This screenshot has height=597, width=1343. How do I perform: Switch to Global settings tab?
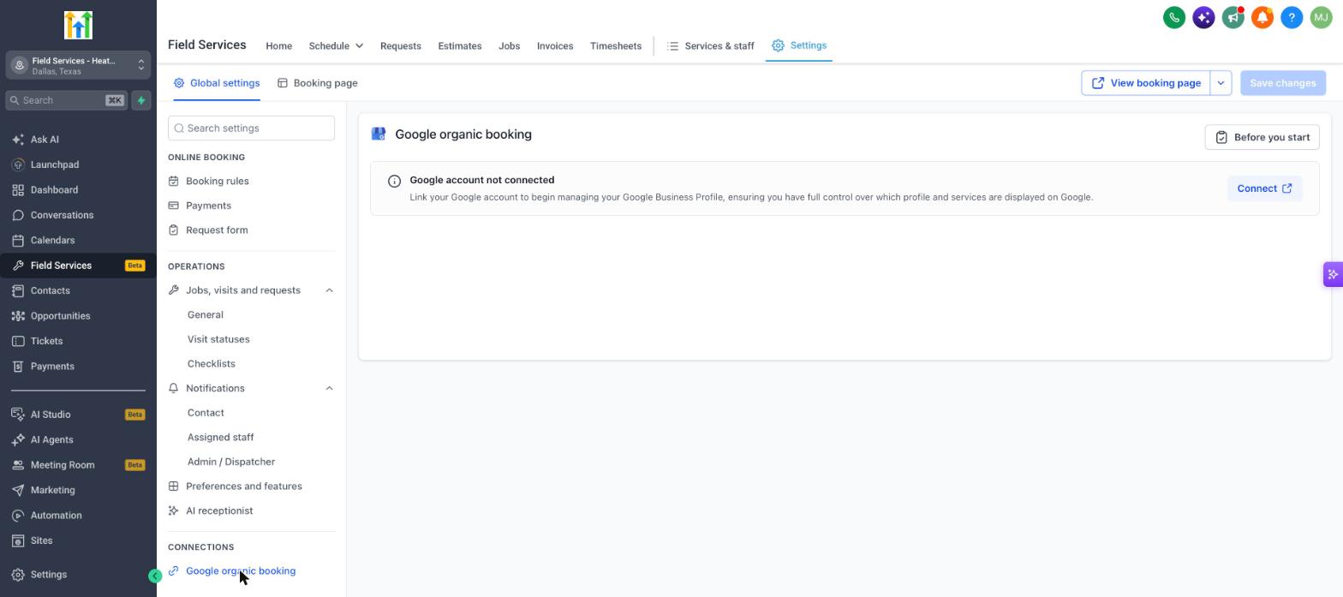(217, 83)
